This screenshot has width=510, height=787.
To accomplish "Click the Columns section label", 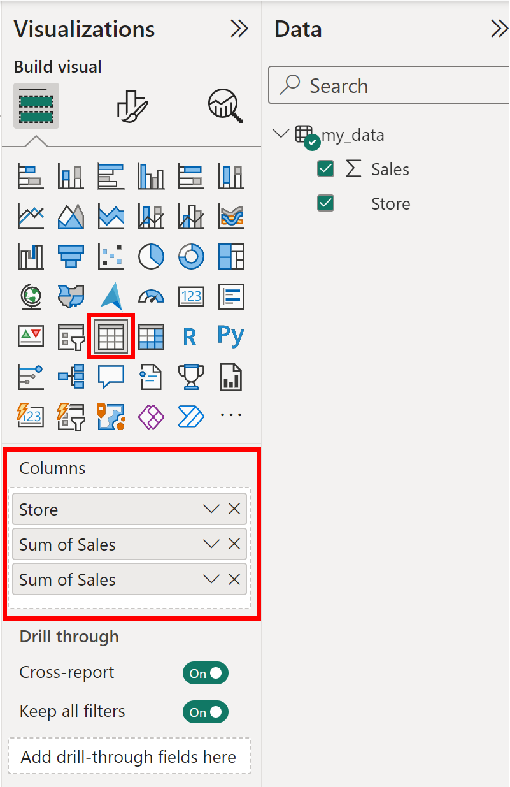I will point(52,468).
